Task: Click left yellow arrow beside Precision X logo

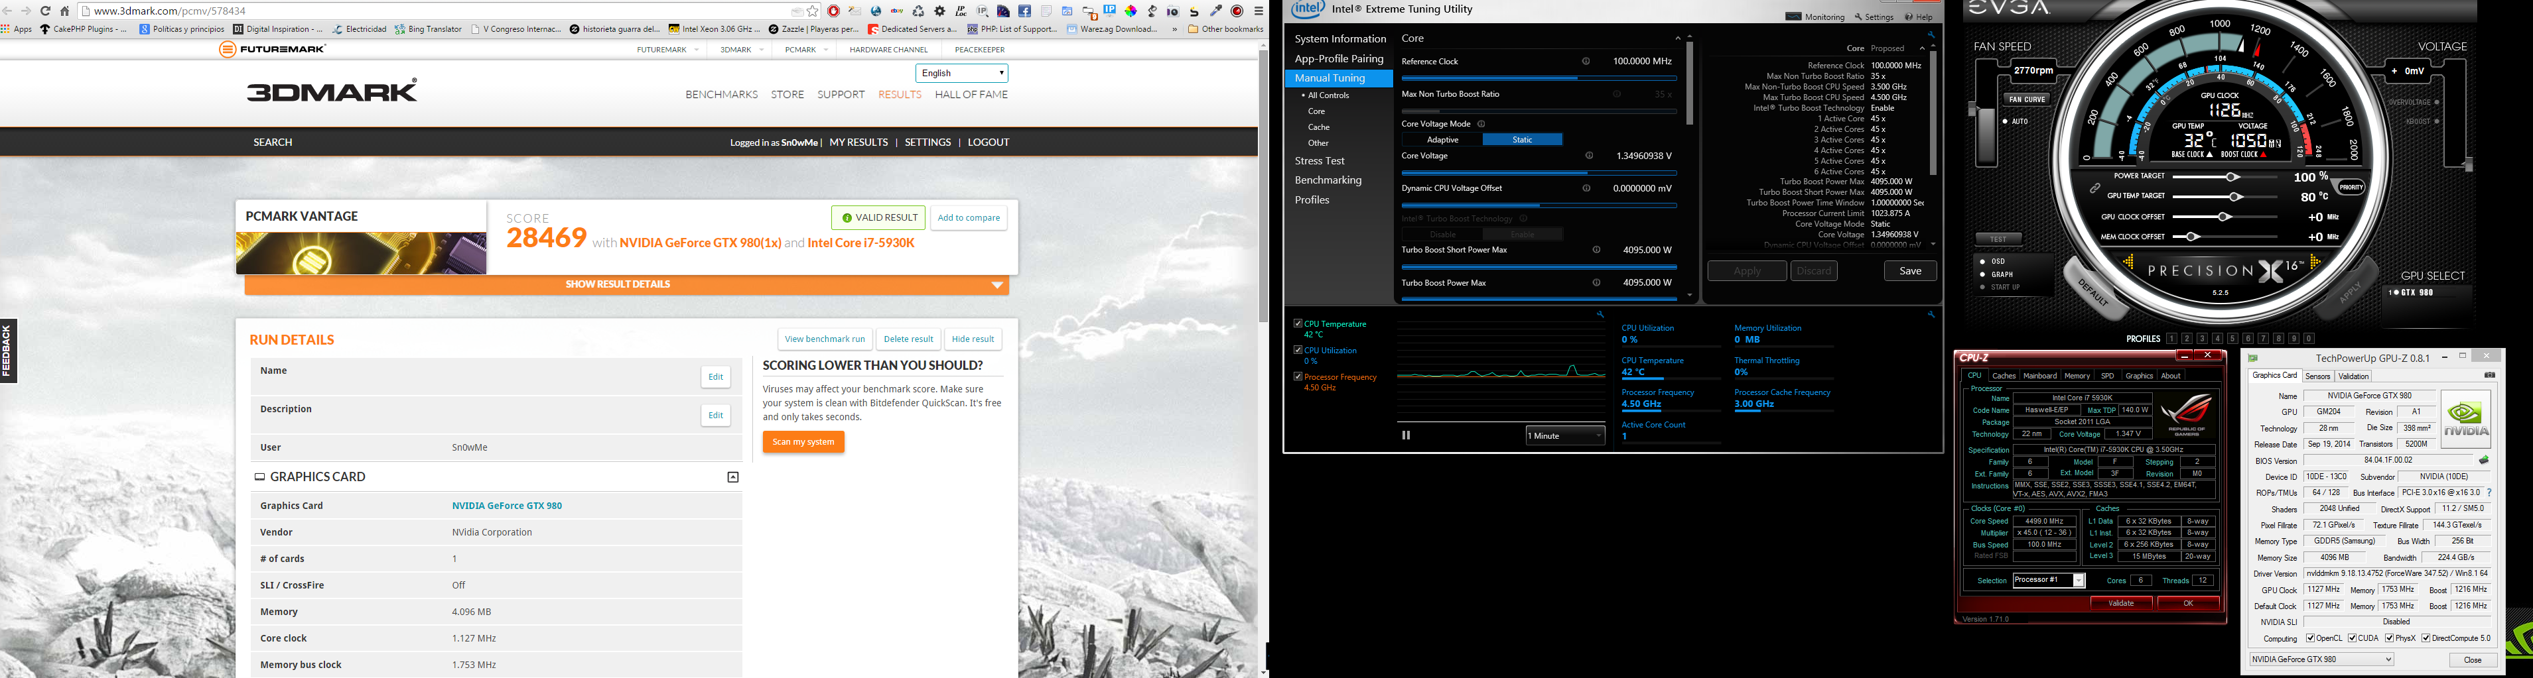Action: [2129, 262]
